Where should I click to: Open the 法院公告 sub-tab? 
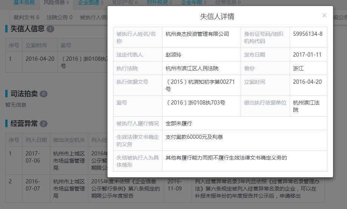tap(58, 17)
